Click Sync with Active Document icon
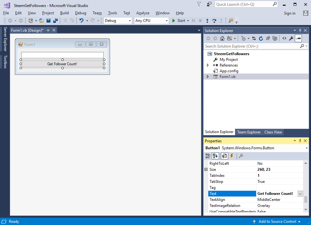 pyautogui.click(x=254, y=38)
